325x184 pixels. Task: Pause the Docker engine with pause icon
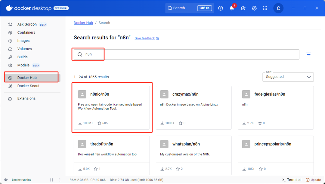point(52,180)
